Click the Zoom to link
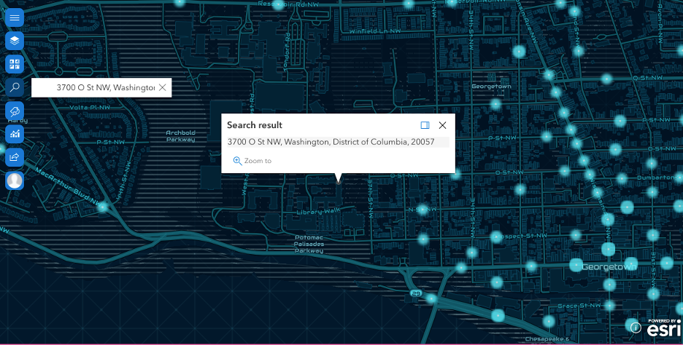This screenshot has width=683, height=345. coord(252,161)
